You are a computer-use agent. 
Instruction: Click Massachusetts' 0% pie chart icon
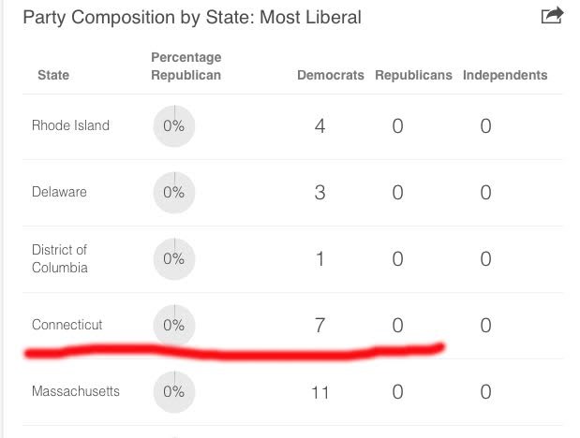173,391
